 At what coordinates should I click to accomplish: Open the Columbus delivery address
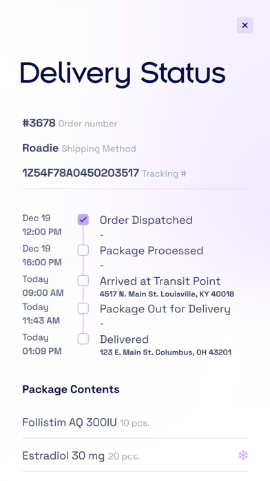click(165, 352)
